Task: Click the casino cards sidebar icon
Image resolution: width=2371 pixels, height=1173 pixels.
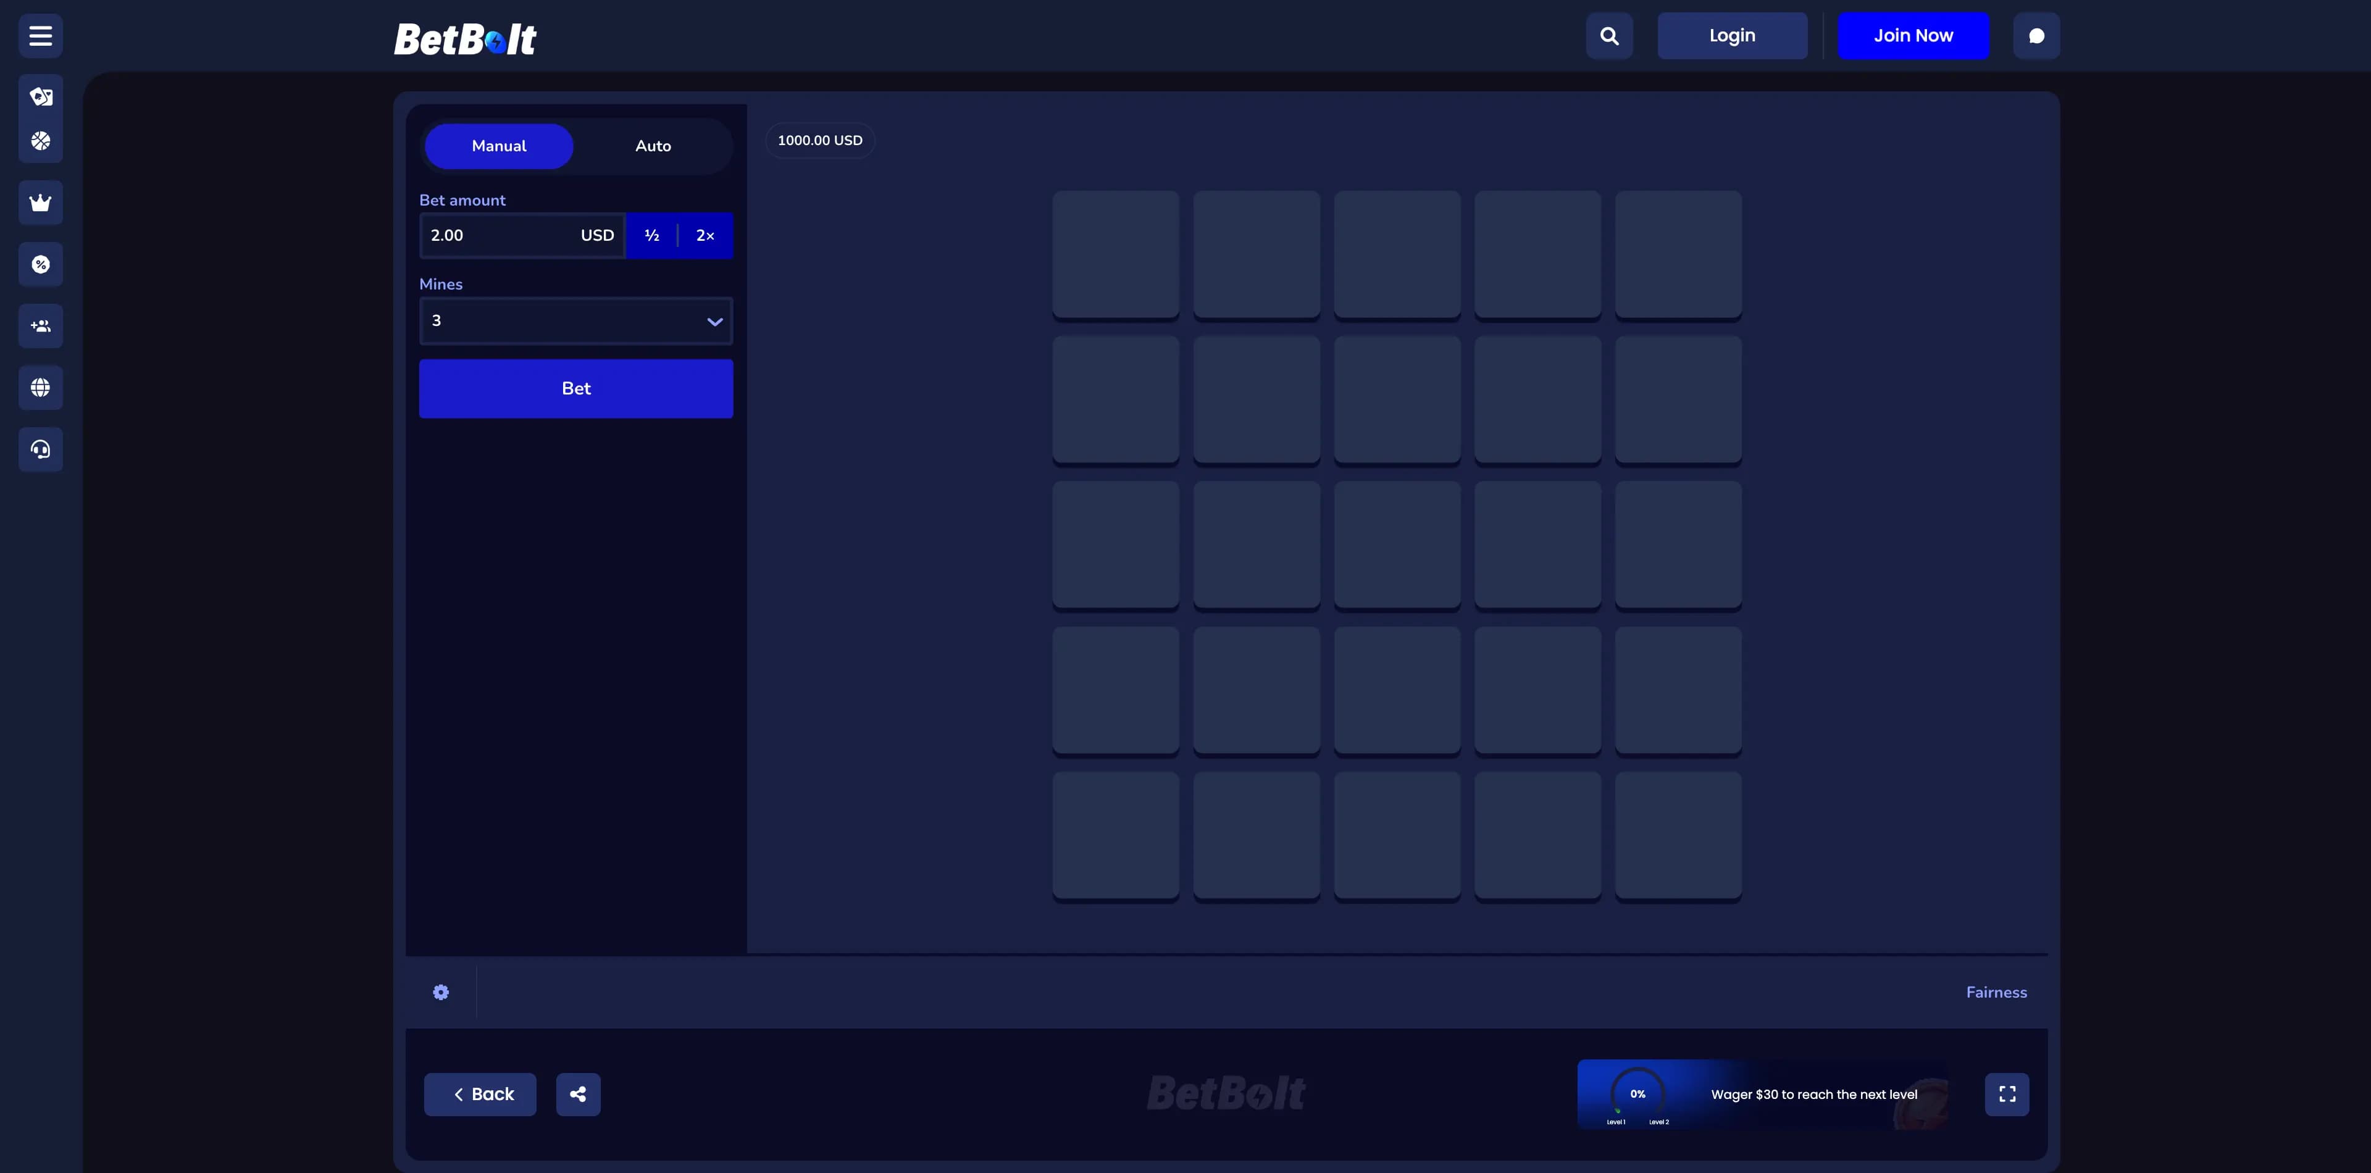Action: coord(41,96)
